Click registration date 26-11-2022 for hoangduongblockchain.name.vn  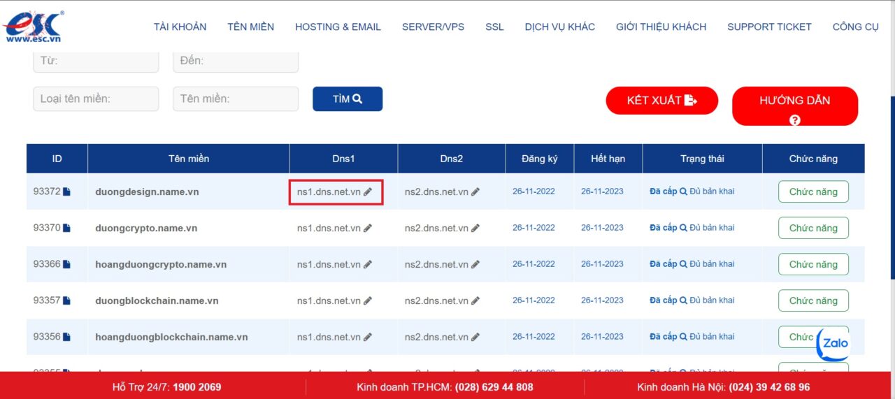pyautogui.click(x=534, y=337)
